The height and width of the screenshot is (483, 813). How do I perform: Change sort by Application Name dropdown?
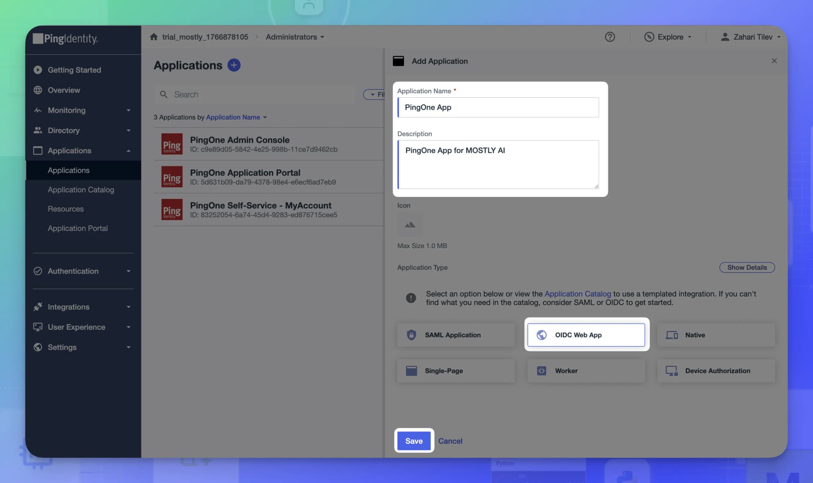236,117
